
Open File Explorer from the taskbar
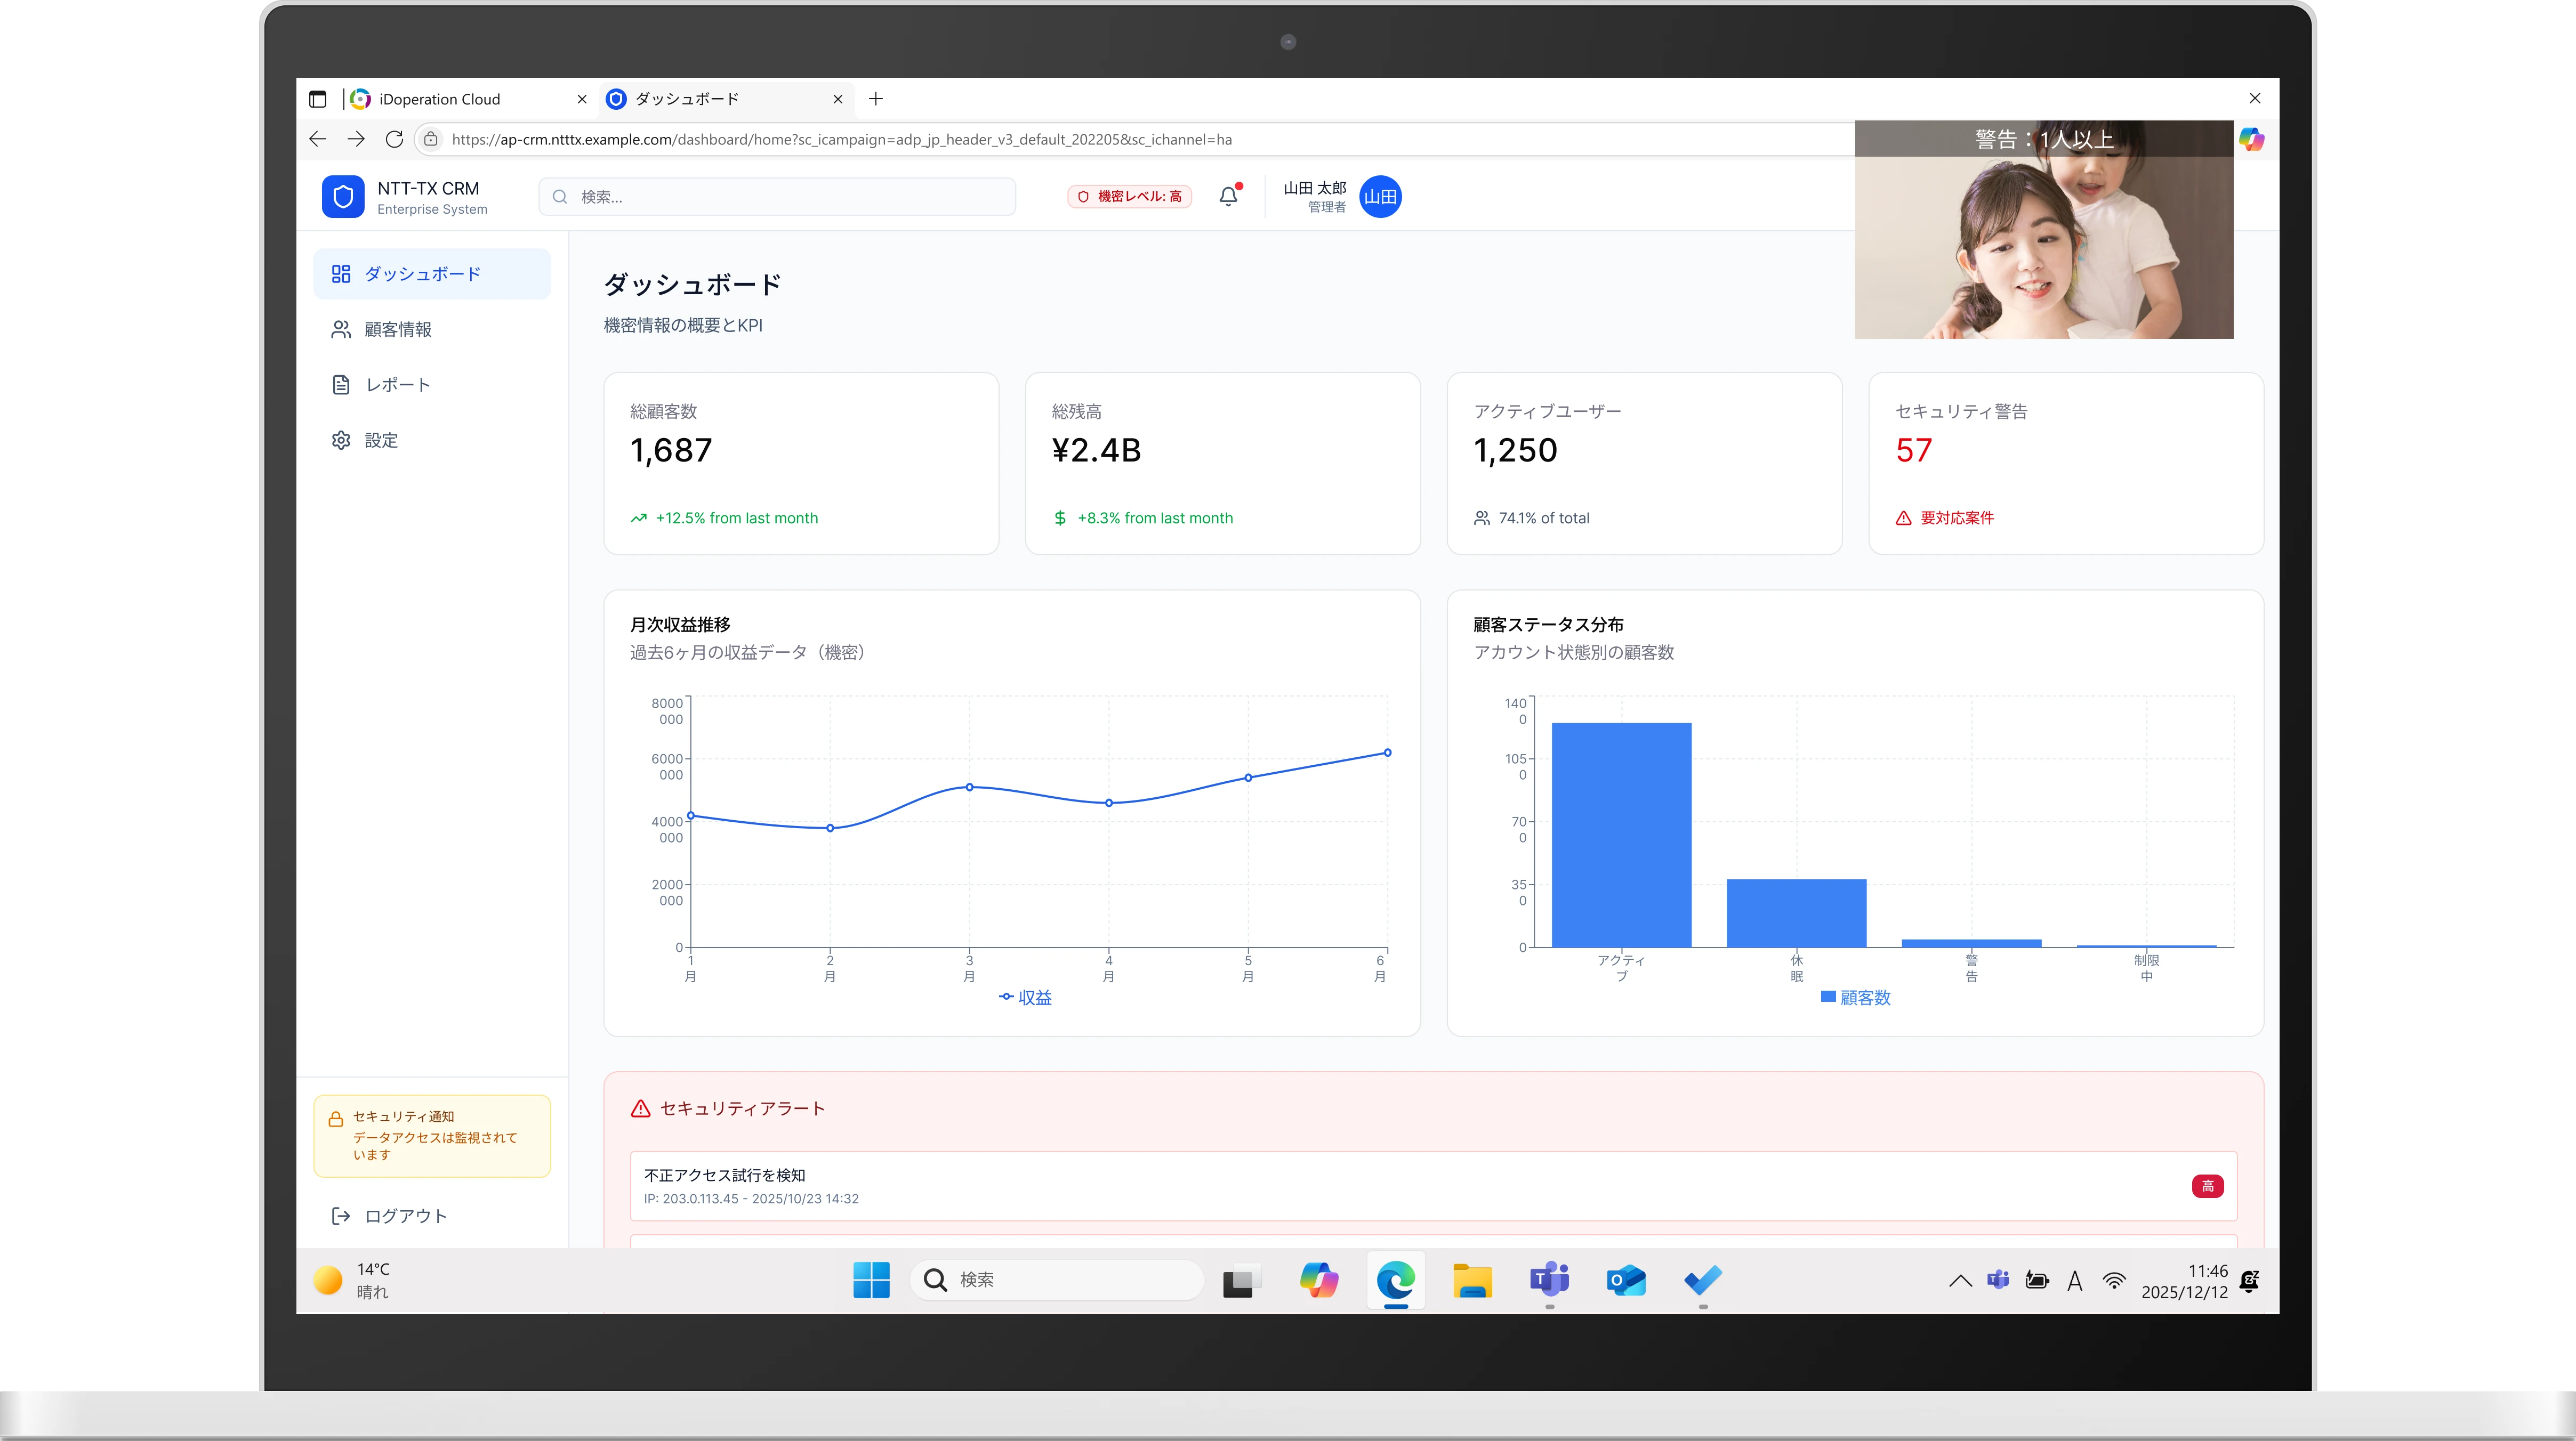tap(1473, 1280)
